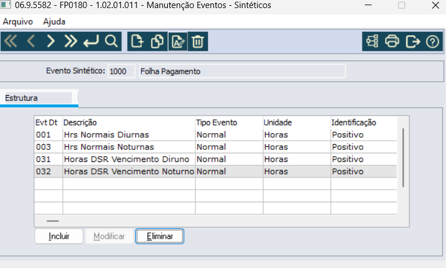
Task: Select the Horas DSR Vencimento Noturno cell
Action: [x=129, y=171]
